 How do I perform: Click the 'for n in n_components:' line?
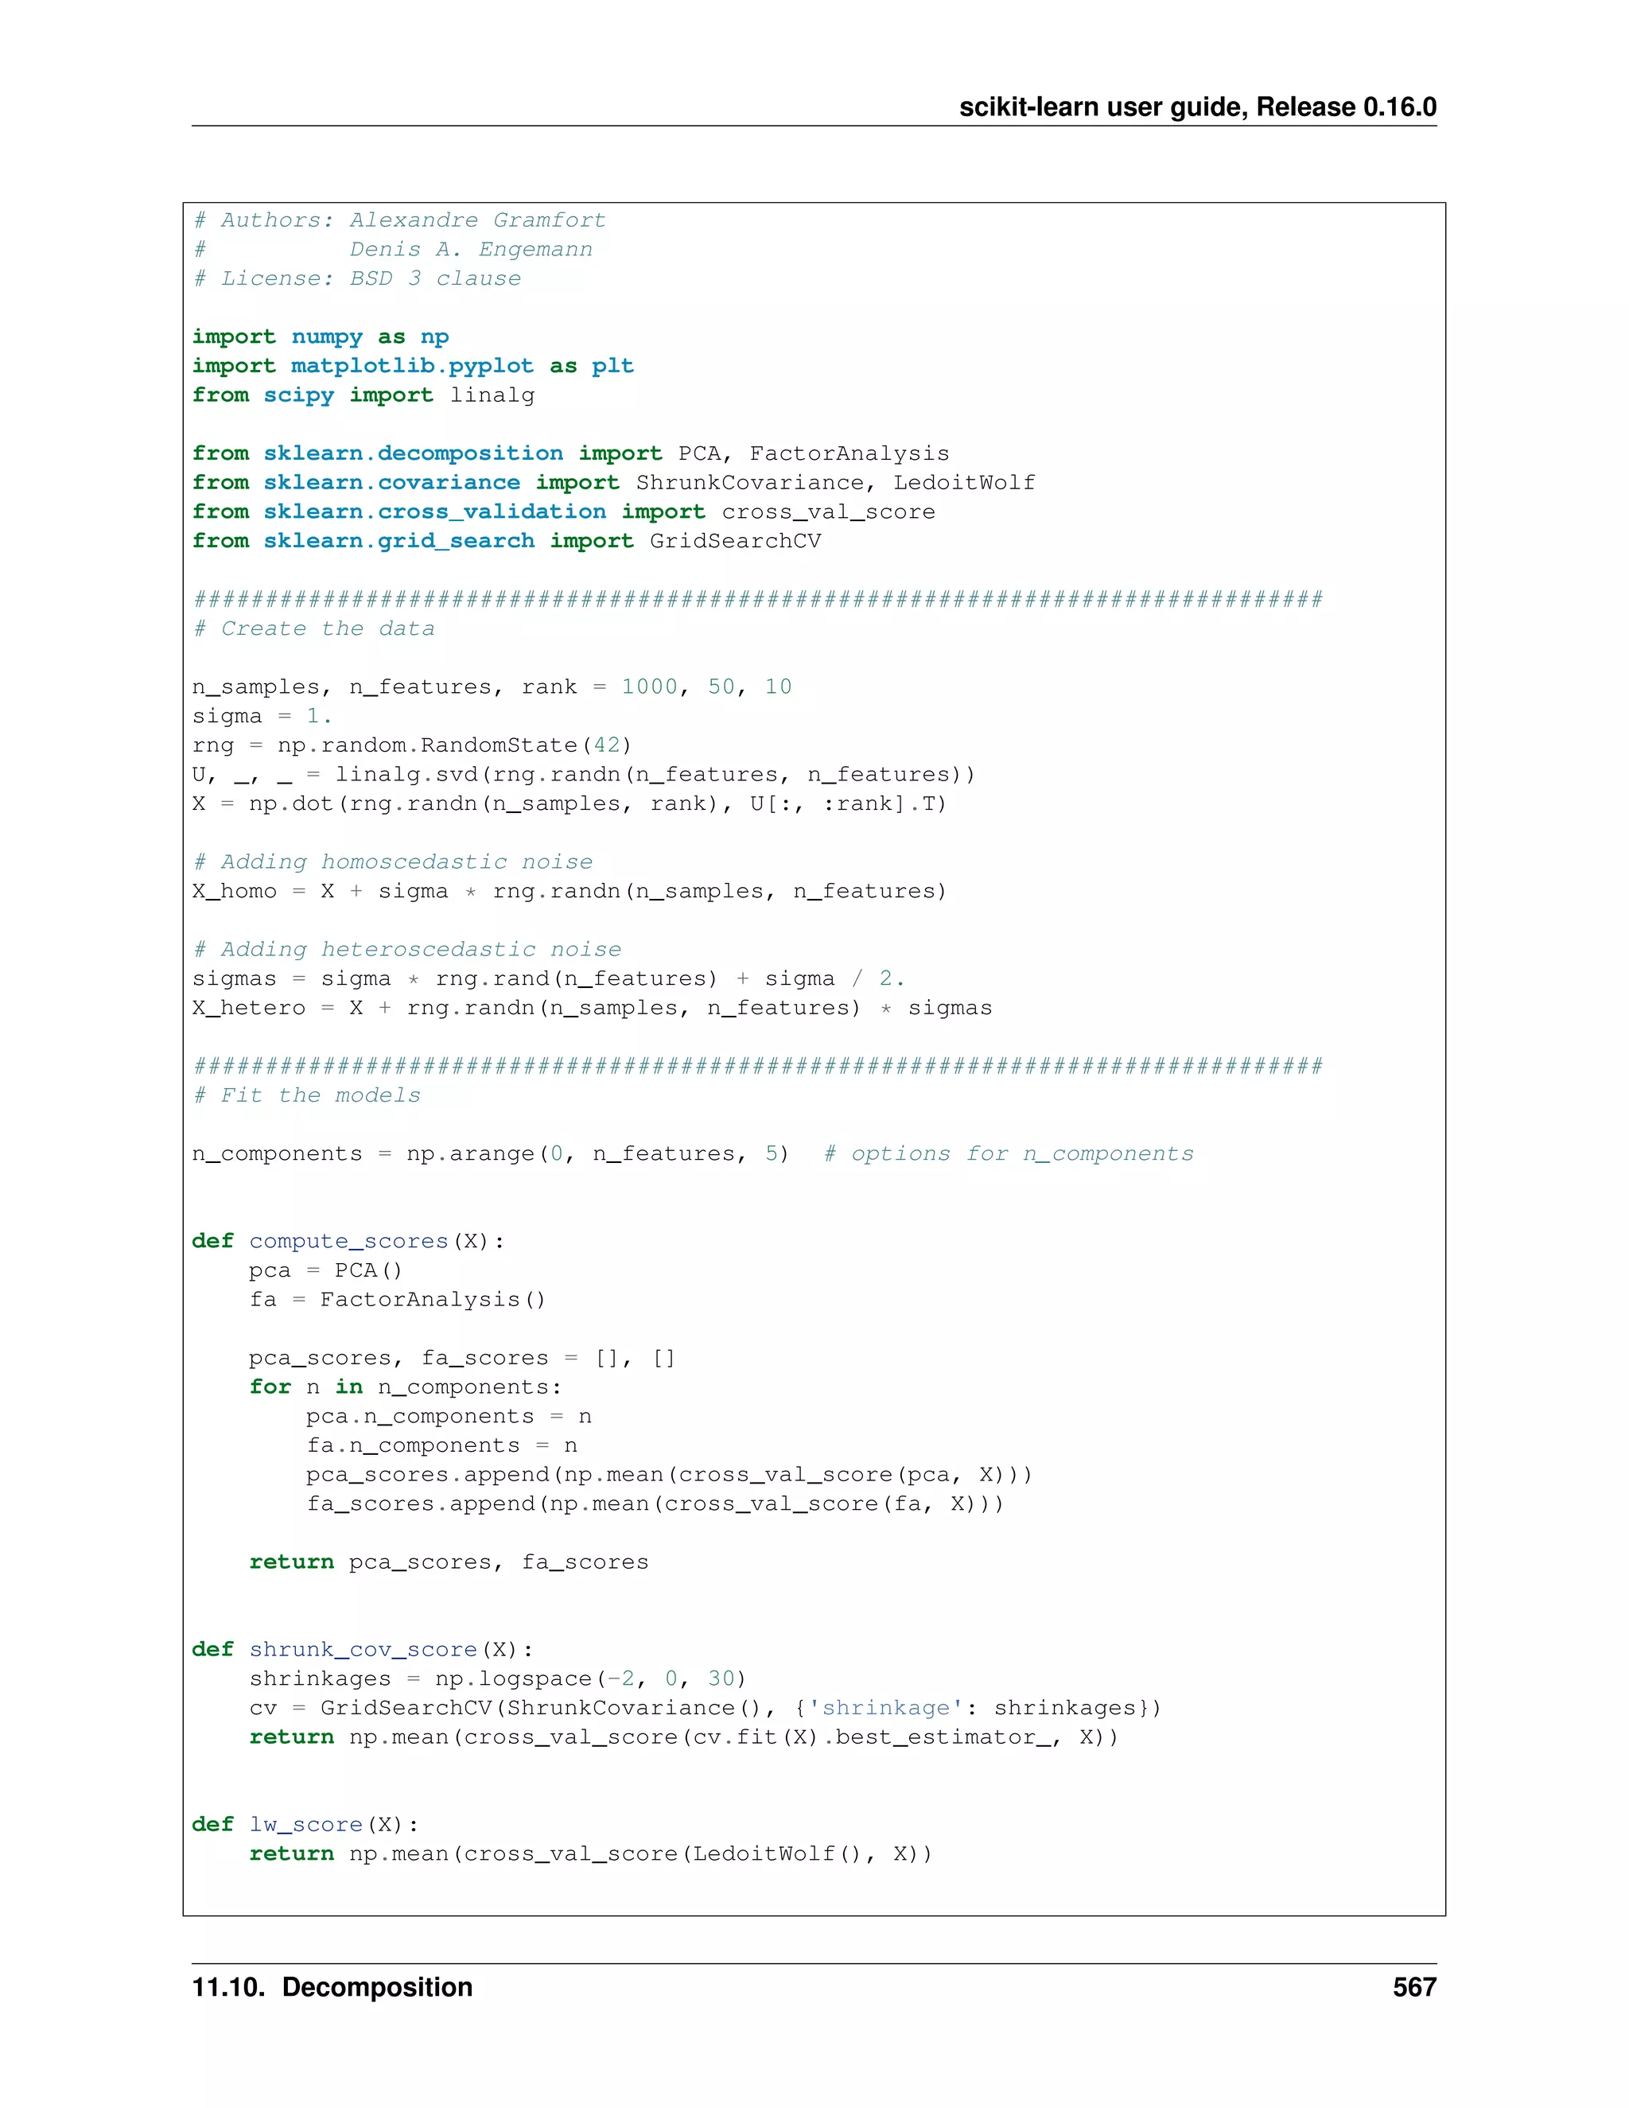(406, 1387)
